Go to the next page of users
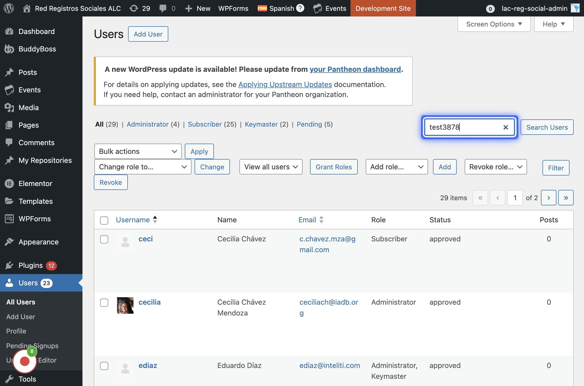Image resolution: width=584 pixels, height=386 pixels. (x=548, y=198)
